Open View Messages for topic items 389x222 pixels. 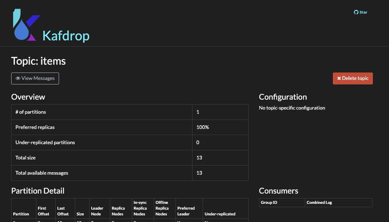(35, 78)
